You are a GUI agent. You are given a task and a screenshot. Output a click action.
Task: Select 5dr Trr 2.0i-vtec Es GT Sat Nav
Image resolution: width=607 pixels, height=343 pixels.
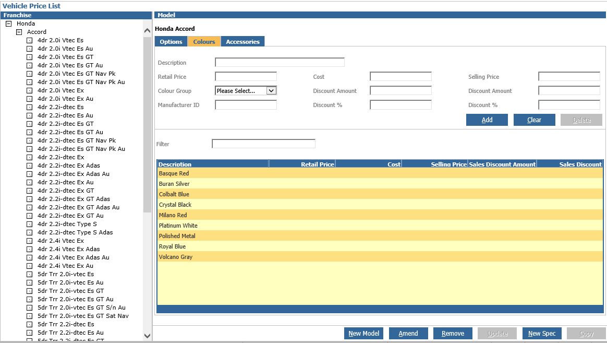tap(83, 316)
